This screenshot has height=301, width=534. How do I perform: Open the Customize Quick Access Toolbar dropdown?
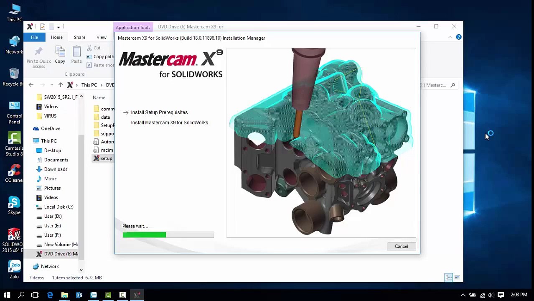[58, 27]
